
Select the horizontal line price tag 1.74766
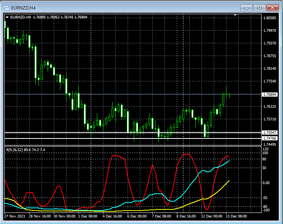tap(270, 138)
